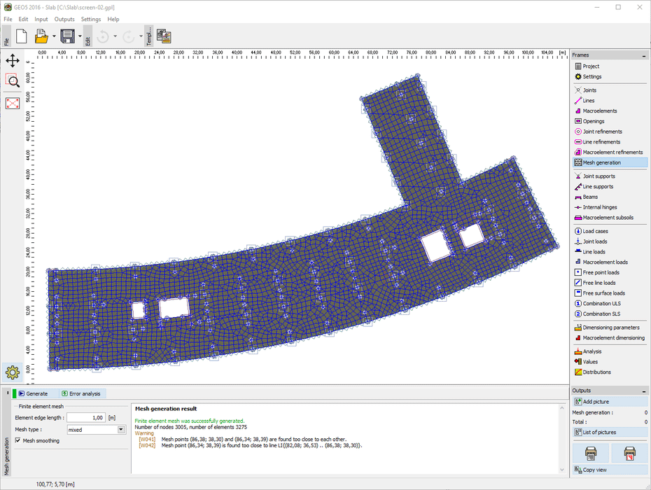This screenshot has height=490, width=651.
Task: Select the pan (move view) tool
Action: (13, 61)
